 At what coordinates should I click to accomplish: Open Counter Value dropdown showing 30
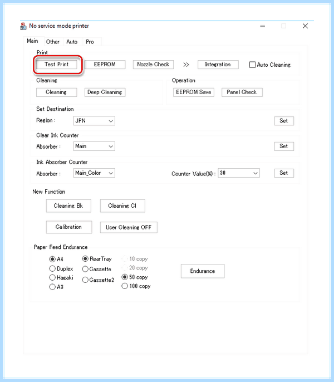click(239, 173)
